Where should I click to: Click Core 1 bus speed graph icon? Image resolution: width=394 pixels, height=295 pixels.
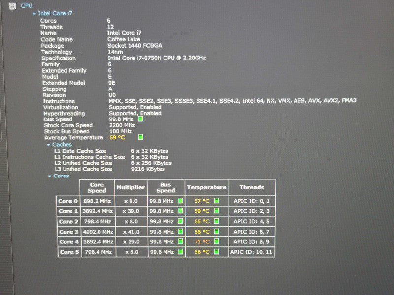[180, 211]
